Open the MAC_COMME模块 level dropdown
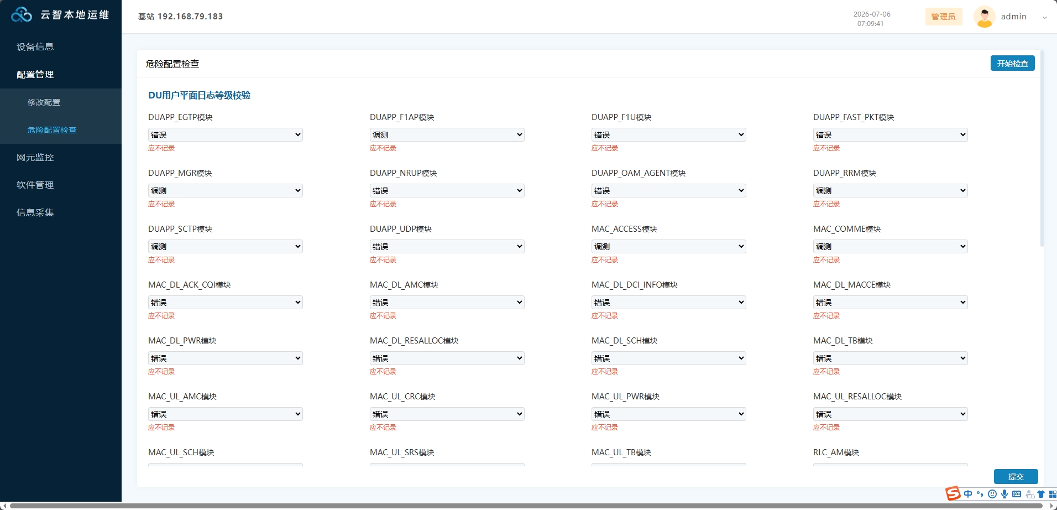 (x=891, y=247)
